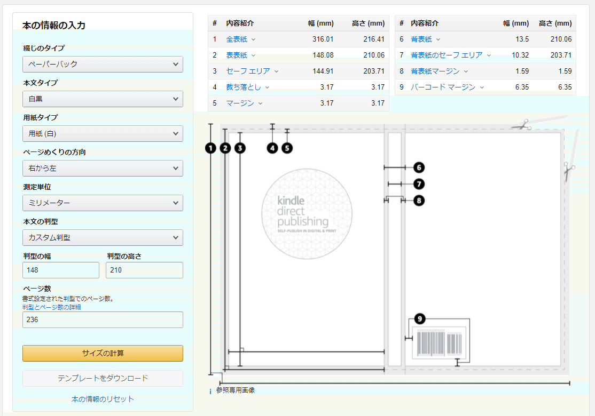This screenshot has height=416, width=595.
Task: Click the info icon beside 参照専用画像
Action: click(x=210, y=391)
